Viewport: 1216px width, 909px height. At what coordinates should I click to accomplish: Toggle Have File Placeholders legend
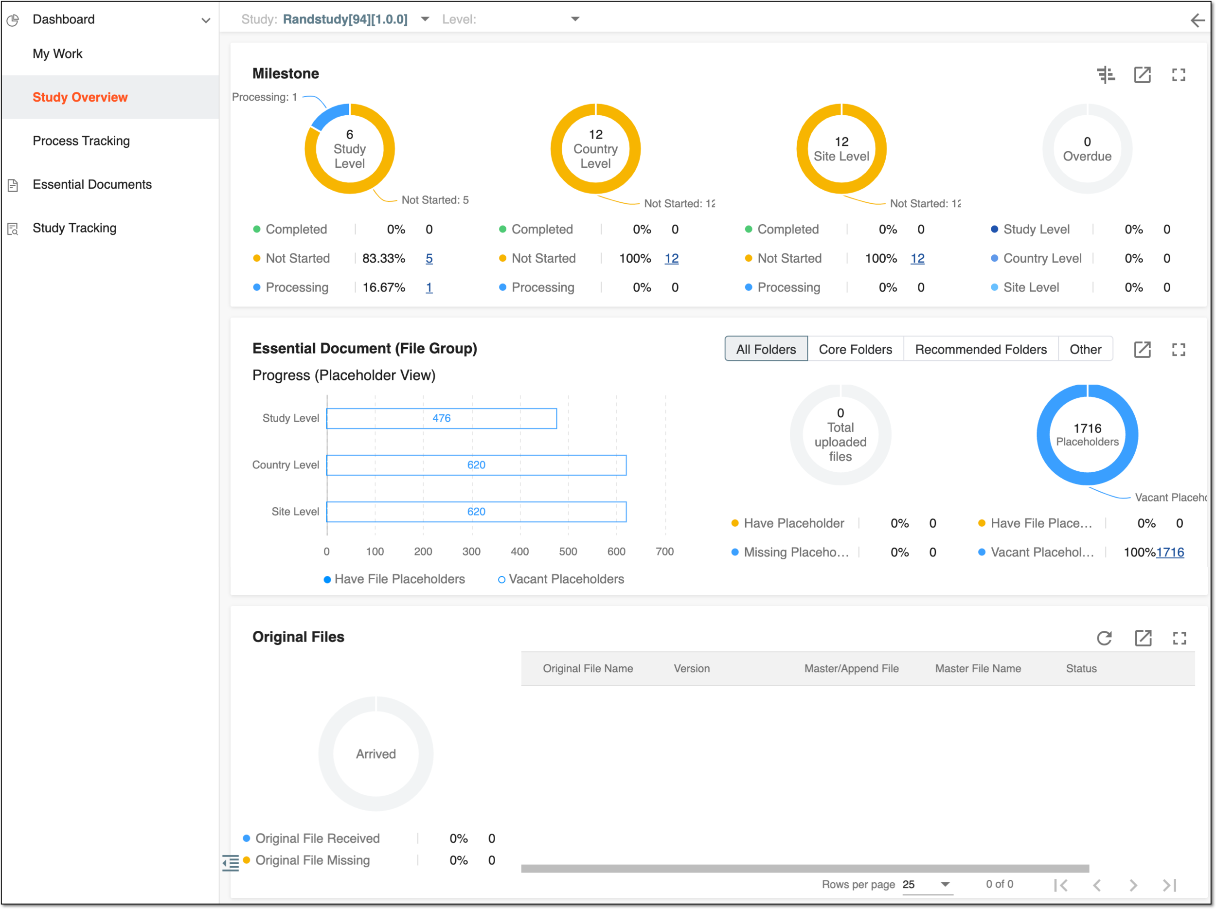click(x=394, y=579)
